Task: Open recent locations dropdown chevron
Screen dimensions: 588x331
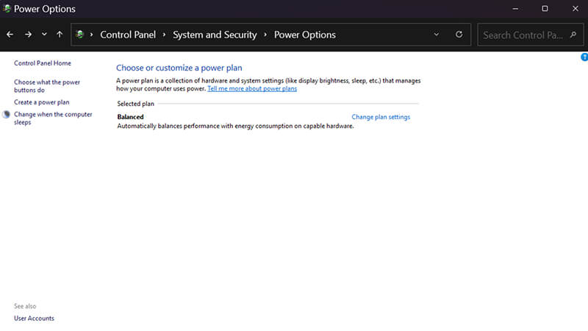Action: point(44,35)
